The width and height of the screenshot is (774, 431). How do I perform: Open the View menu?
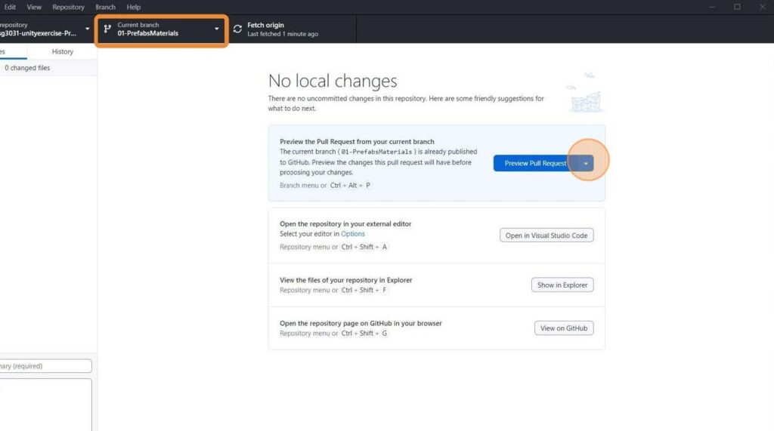(34, 7)
